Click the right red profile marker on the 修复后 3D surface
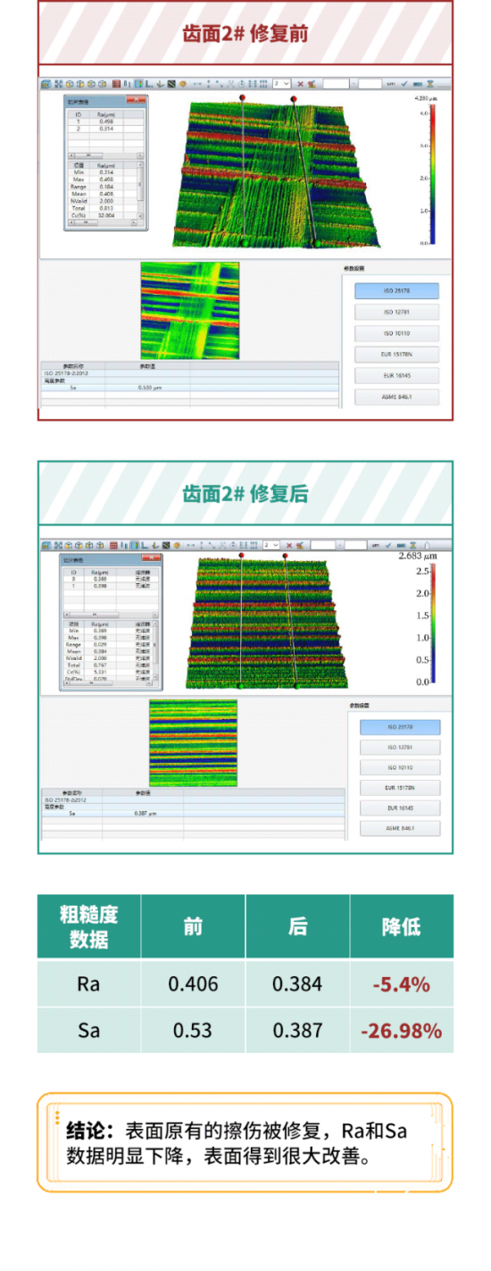This screenshot has width=491, height=1271. (x=285, y=556)
